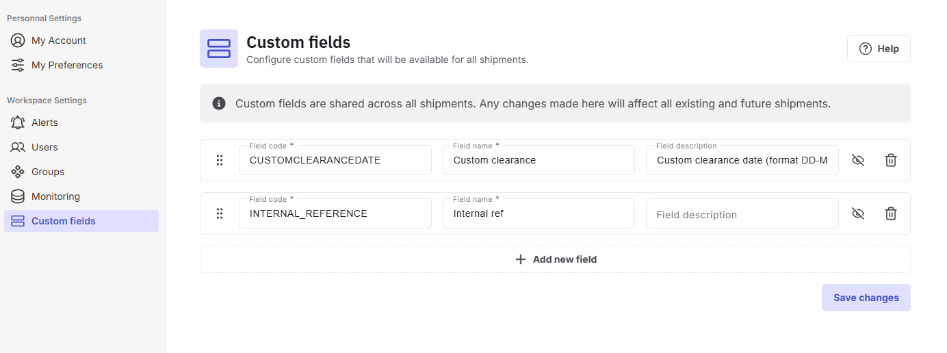Click the plus icon for adding field
The height and width of the screenshot is (353, 947).
(521, 259)
